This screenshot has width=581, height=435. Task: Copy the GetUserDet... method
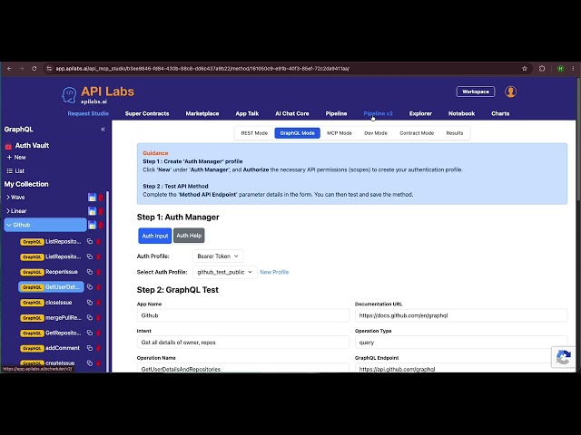click(x=90, y=287)
